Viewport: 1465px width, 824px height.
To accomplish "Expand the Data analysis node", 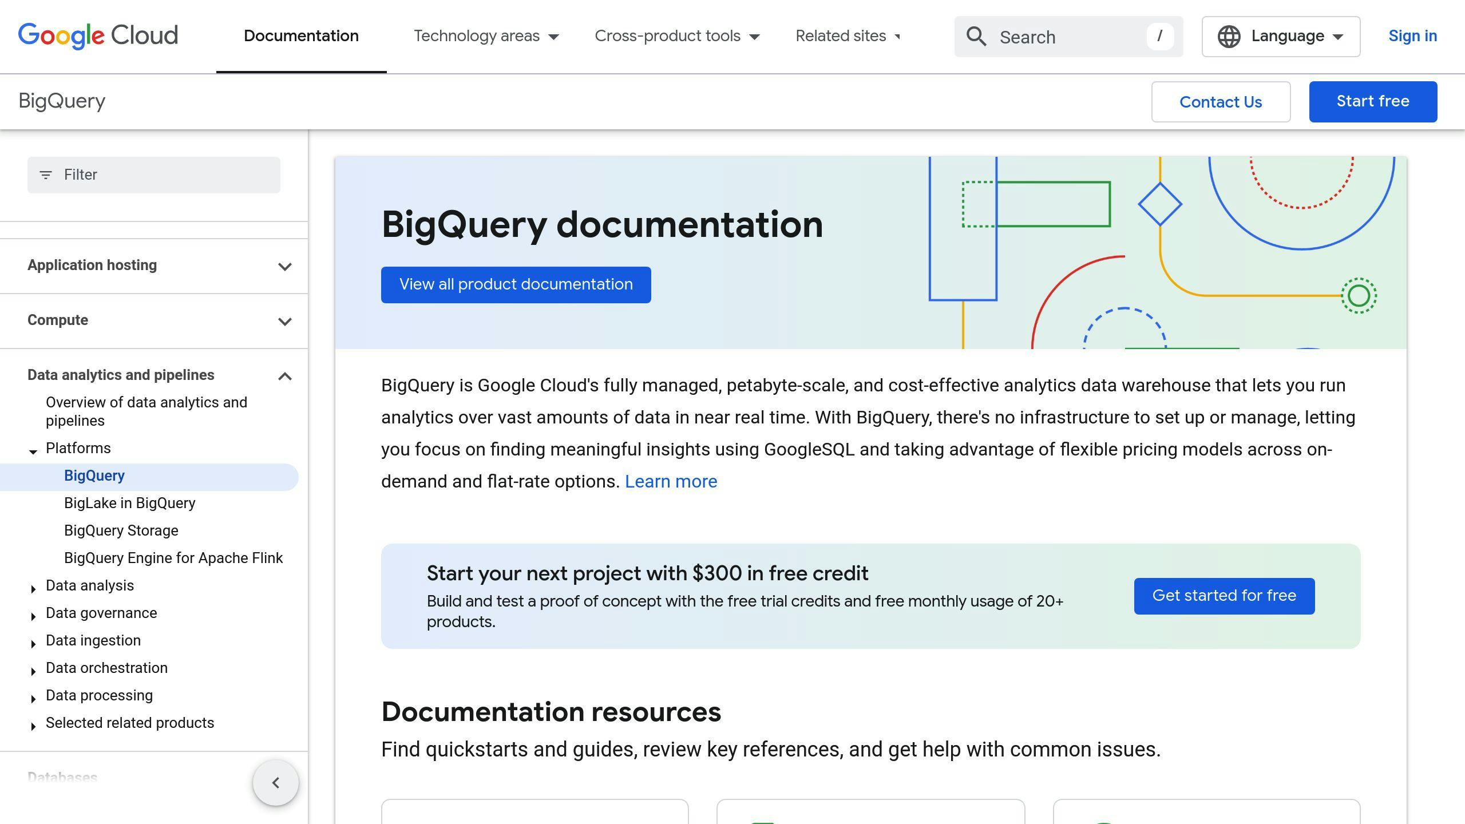I will point(33,588).
